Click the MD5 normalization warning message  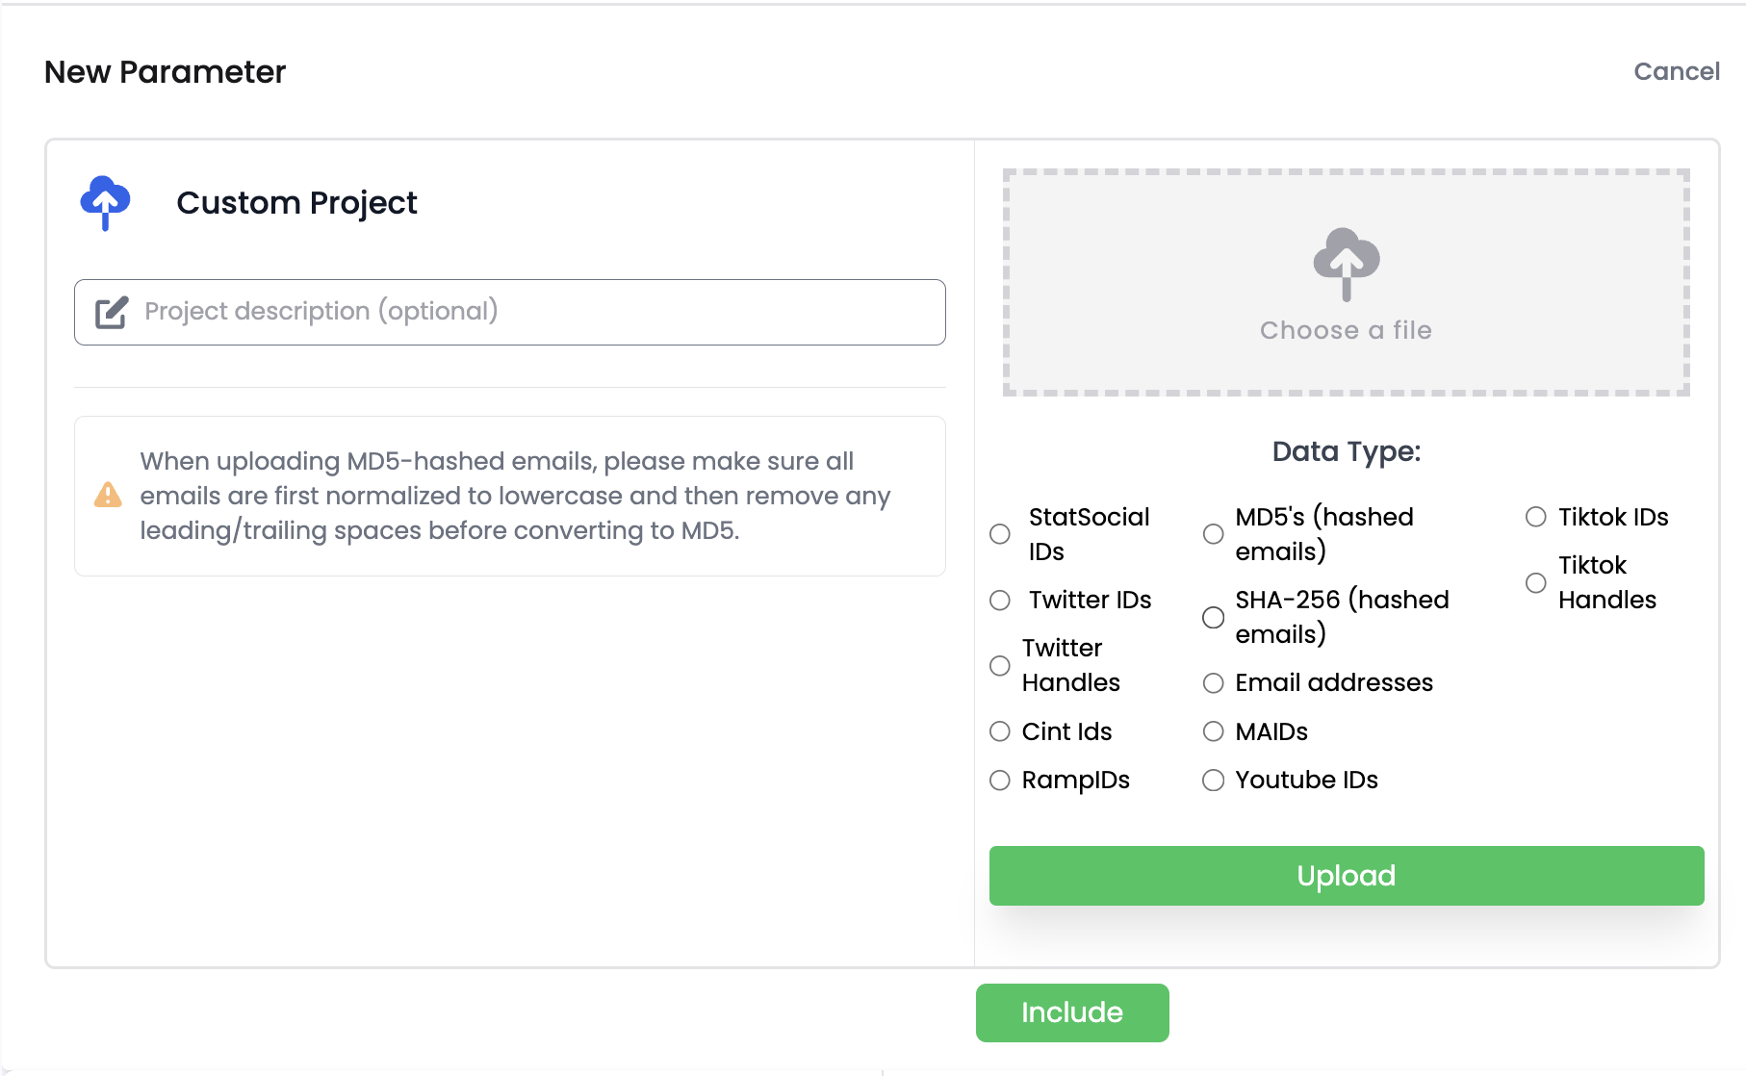click(515, 496)
